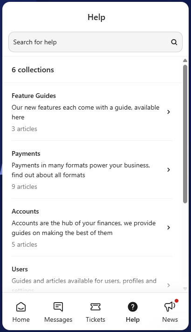Screen dimensions: 191x332
Task: Open the Messages chat bubble icon
Action: click(x=58, y=307)
